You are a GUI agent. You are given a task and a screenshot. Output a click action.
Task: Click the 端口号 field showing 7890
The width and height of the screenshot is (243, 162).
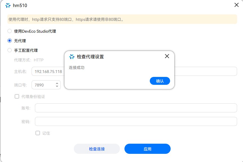[42, 85]
